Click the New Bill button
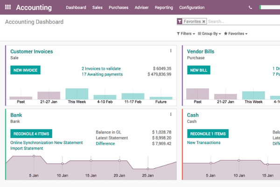Image resolution: width=280 pixels, height=187 pixels. coord(199,70)
